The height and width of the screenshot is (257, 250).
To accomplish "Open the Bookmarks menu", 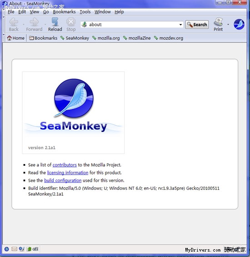I will pyautogui.click(x=64, y=12).
